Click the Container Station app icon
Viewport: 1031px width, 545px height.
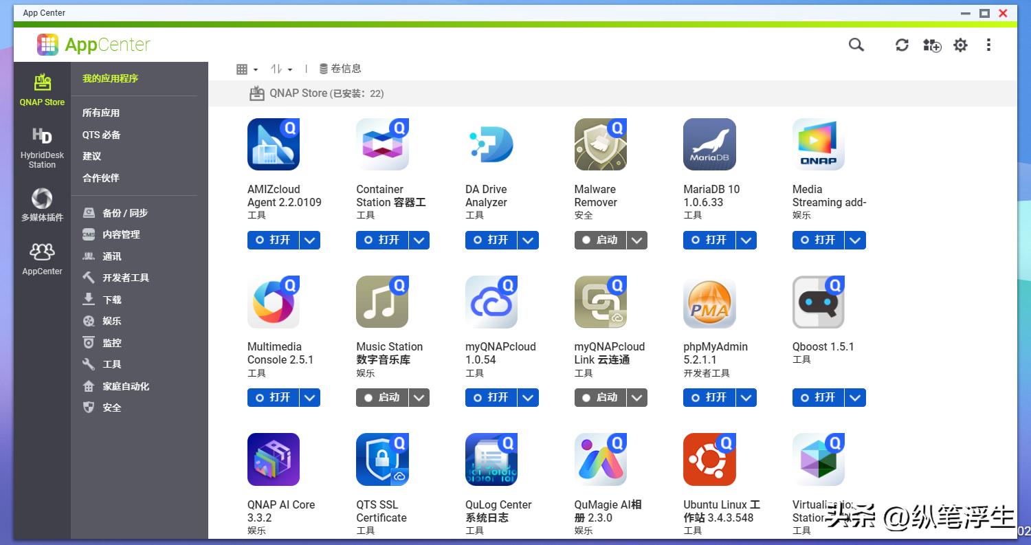[382, 144]
